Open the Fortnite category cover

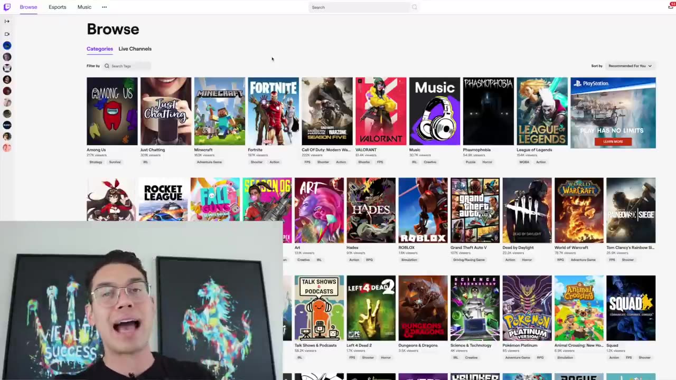[x=274, y=111]
